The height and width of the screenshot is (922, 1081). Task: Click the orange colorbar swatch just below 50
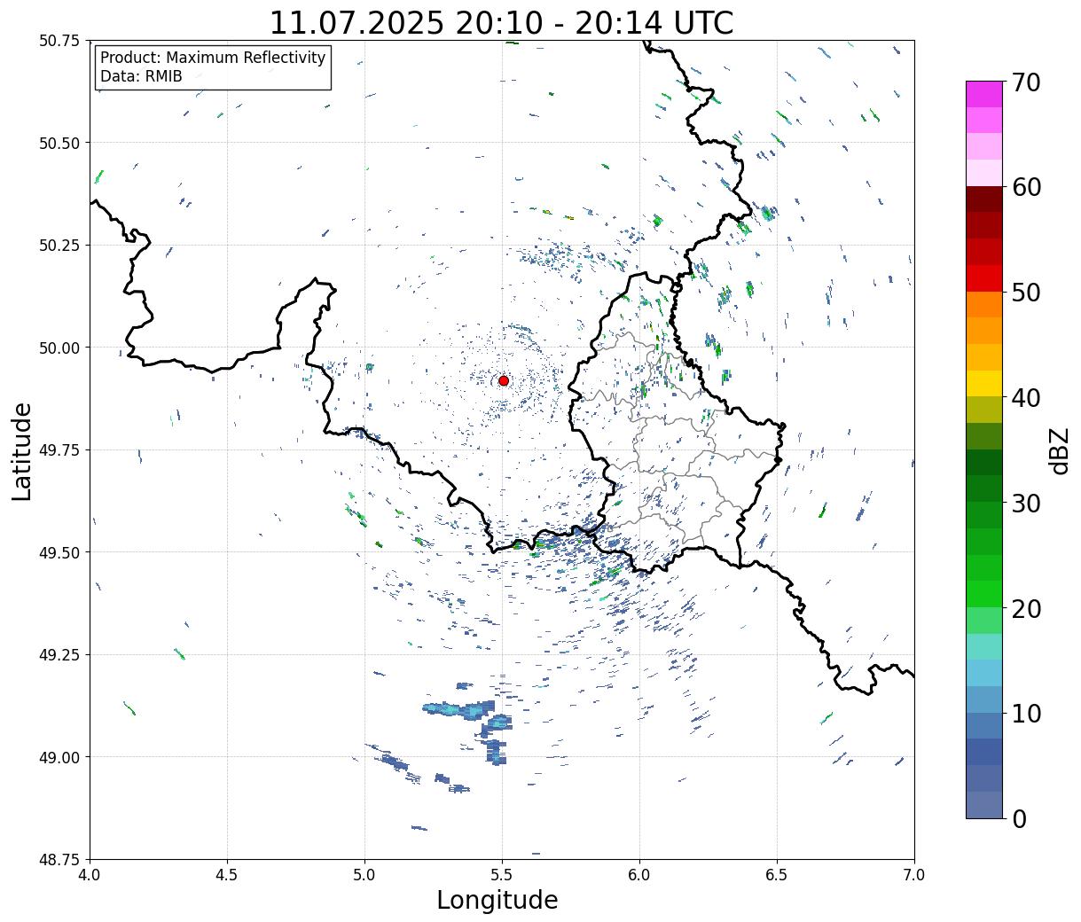(984, 304)
